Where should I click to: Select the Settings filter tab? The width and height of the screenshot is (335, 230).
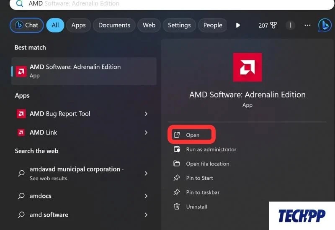[179, 25]
